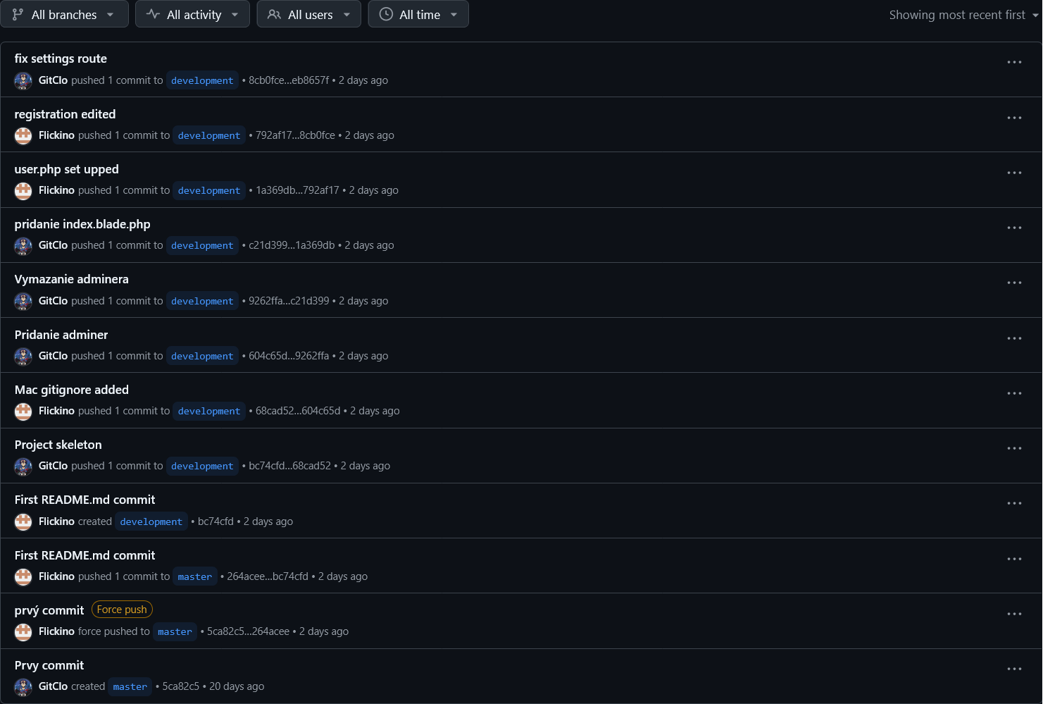Image resolution: width=1043 pixels, height=704 pixels.
Task: Open the ellipsis menu for Prvy commit, 20 days ago
Action: click(1014, 669)
